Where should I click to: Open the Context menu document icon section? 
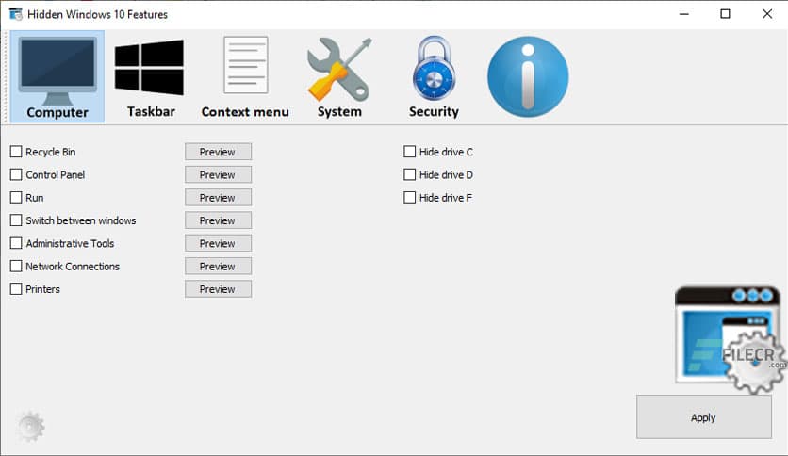(x=245, y=76)
